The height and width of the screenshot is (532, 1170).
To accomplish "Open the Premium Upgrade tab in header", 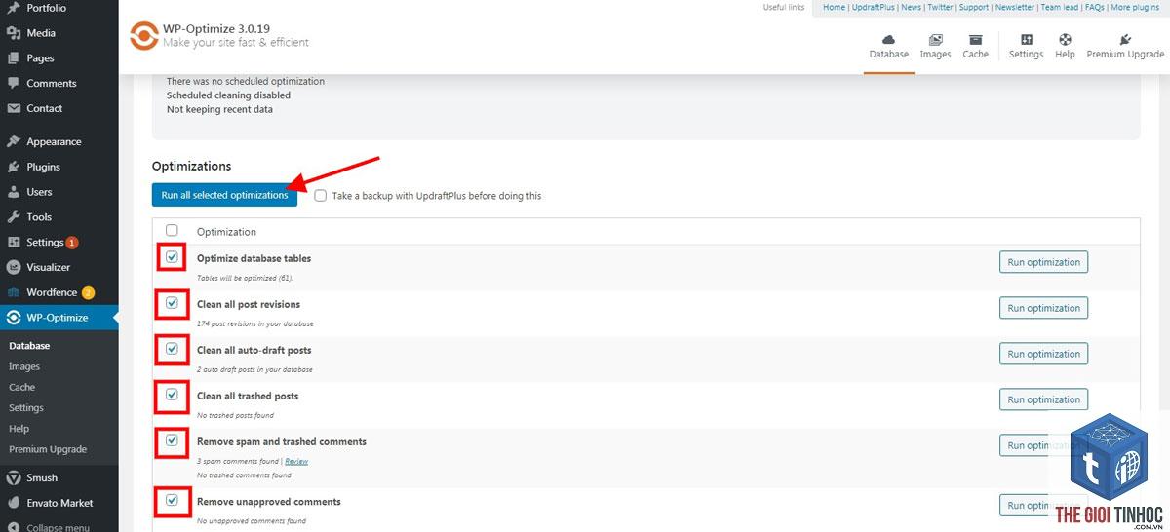I will coord(1125,46).
